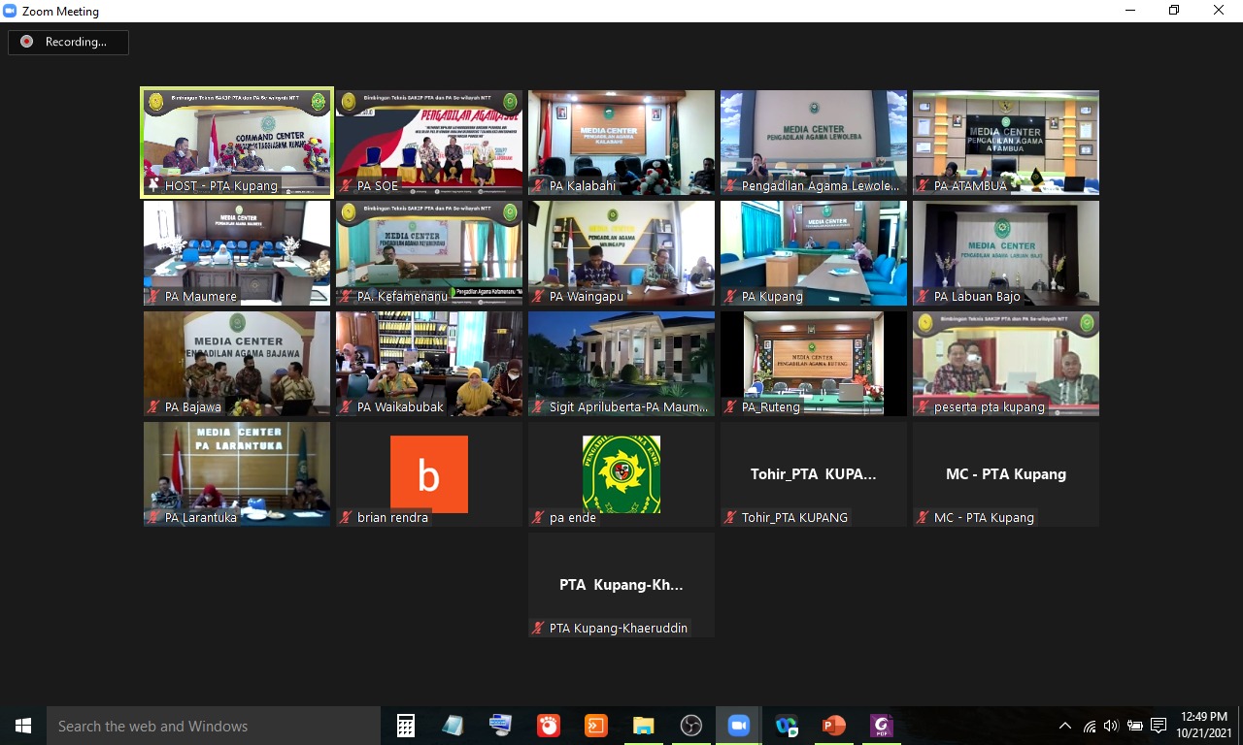Click muted mic icon on PA Larantuka
This screenshot has height=745, width=1243.
pos(153,518)
